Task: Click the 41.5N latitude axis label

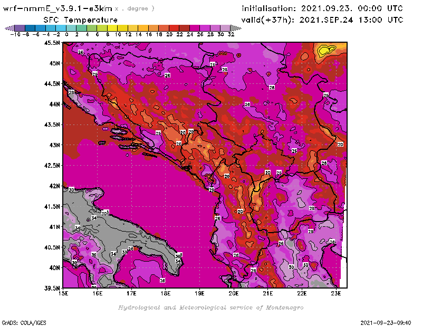Action: [x=52, y=206]
